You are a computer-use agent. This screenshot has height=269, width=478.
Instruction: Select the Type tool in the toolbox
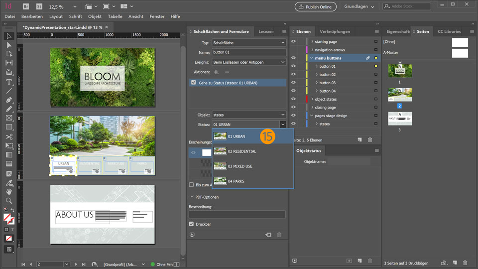(9, 82)
